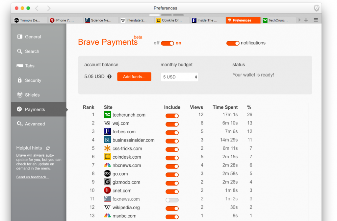
Task: Click the help icon next to account balance
Action: click(x=109, y=76)
